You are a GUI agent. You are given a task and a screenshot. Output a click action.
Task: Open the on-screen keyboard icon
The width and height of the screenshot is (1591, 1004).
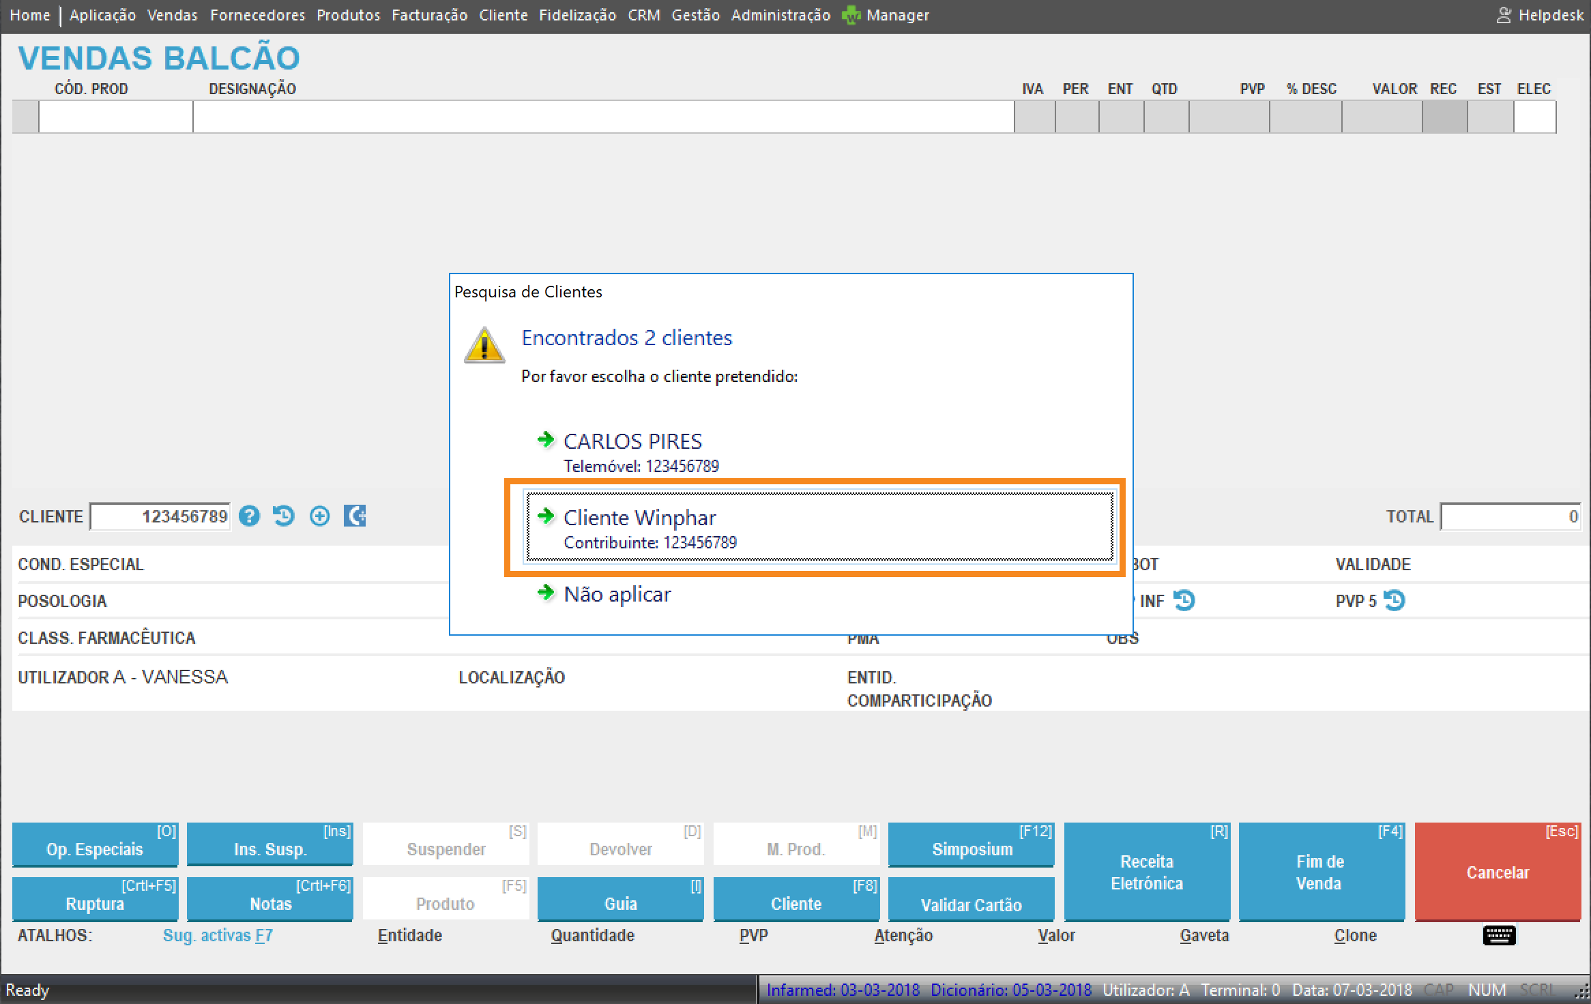pyautogui.click(x=1499, y=935)
